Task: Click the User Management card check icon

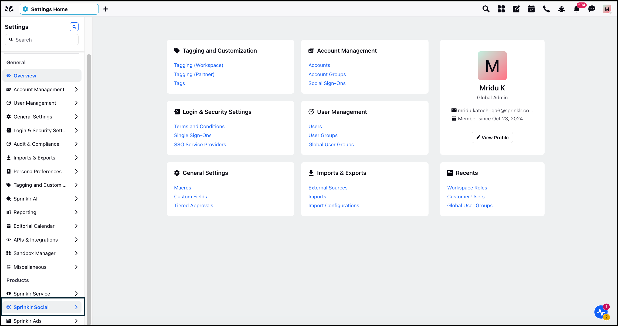Action: pos(311,112)
